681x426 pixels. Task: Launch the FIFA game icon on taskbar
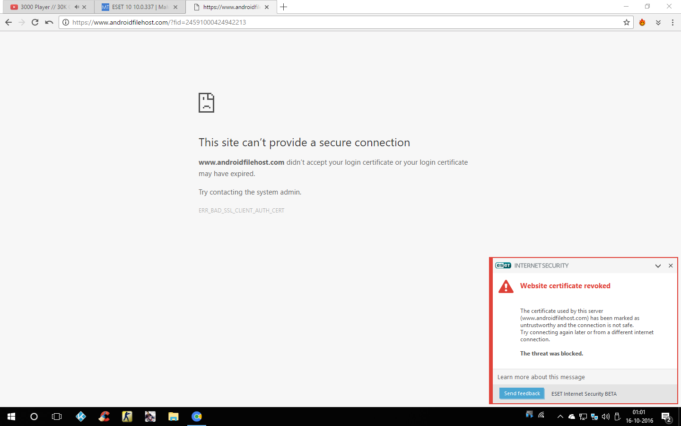150,417
